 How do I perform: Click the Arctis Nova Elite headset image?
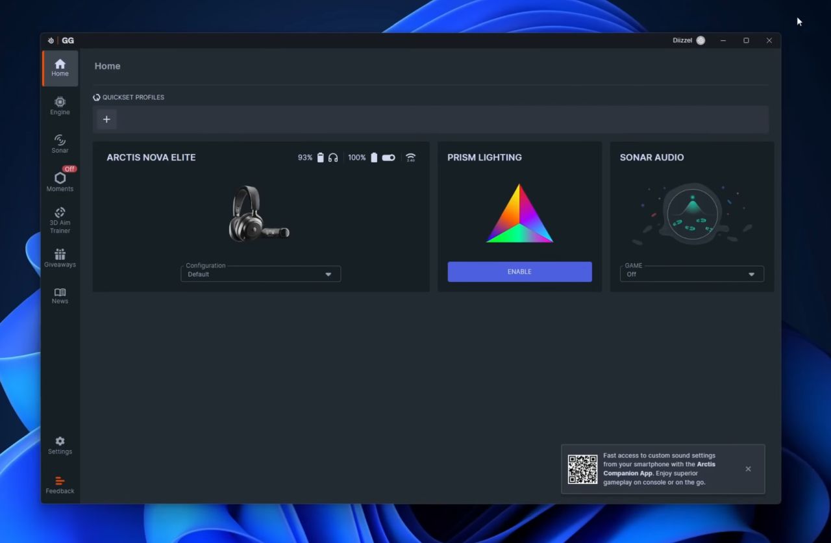259,214
